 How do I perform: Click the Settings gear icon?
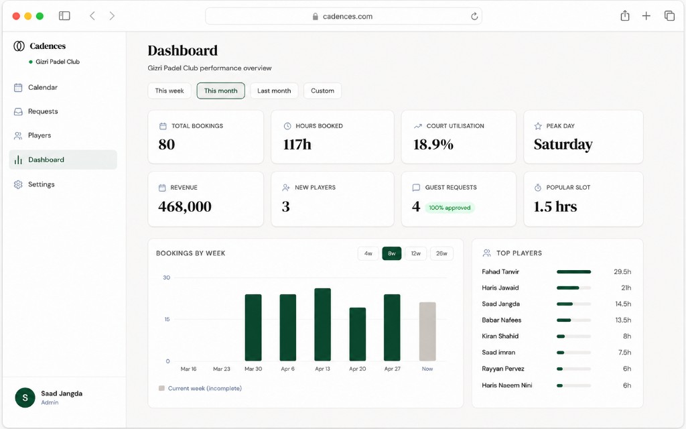pos(18,184)
